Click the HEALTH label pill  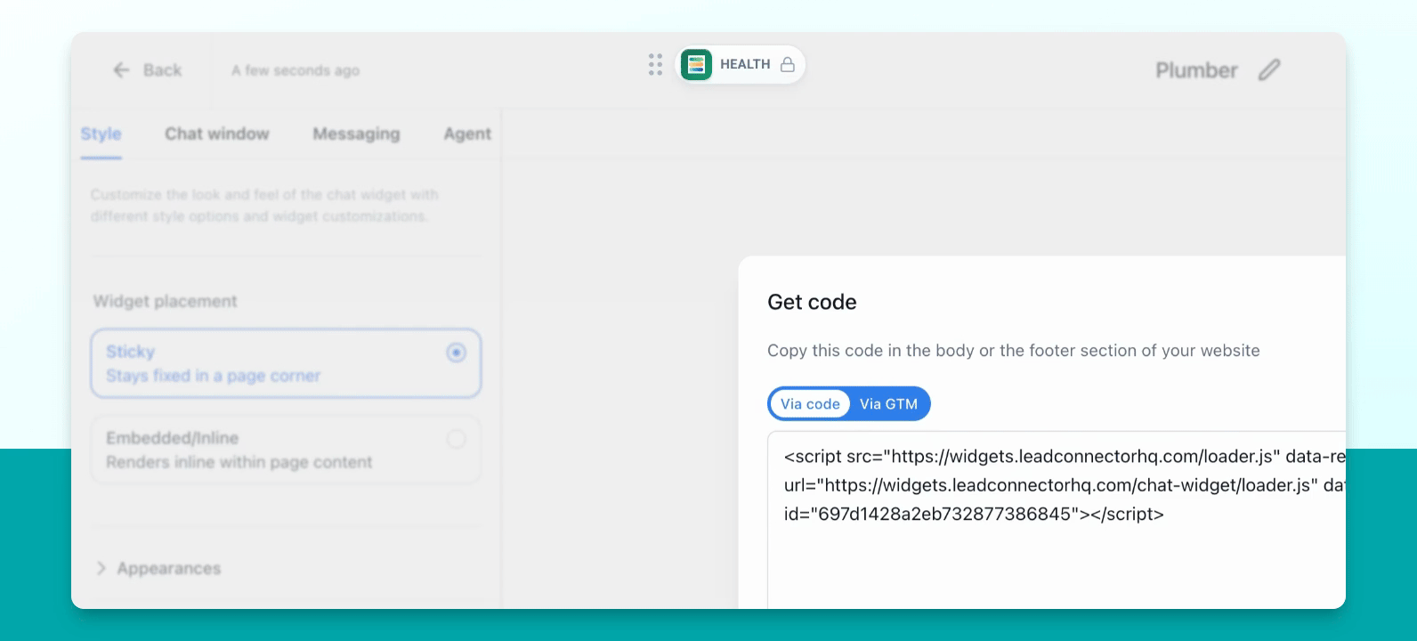tap(741, 64)
